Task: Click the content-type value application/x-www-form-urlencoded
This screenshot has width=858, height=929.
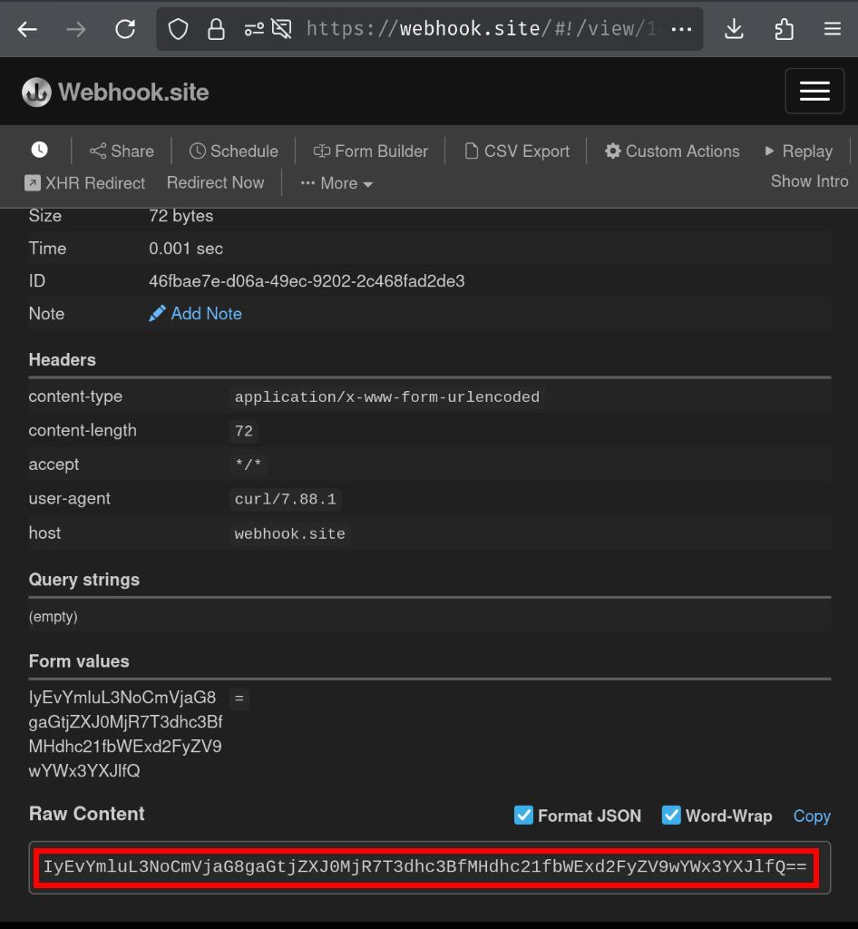Action: pyautogui.click(x=387, y=397)
